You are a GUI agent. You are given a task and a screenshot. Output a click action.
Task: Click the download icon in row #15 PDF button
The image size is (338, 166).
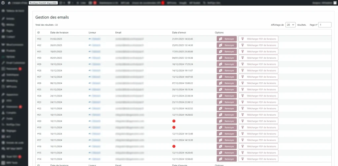tap(243, 153)
